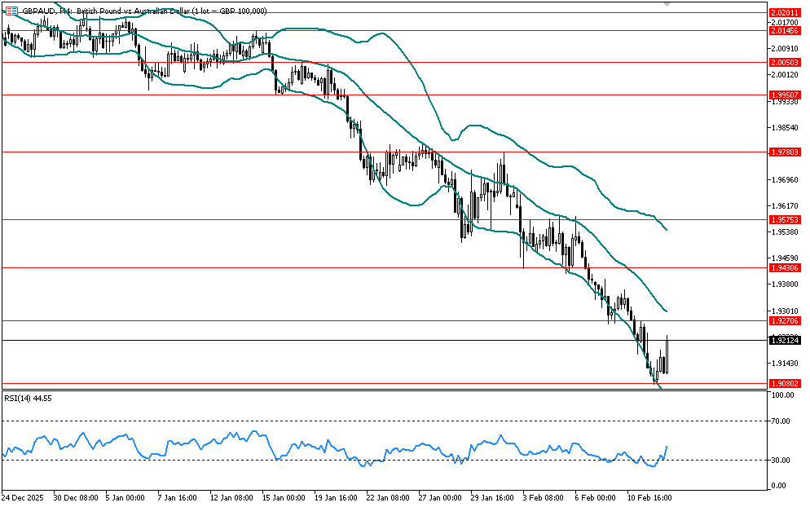Image resolution: width=810 pixels, height=507 pixels.
Task: Click the 1.99507 red price tag
Action: pyautogui.click(x=785, y=95)
